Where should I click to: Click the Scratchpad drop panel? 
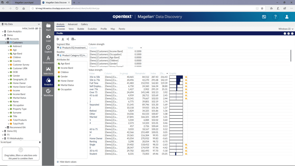coord(21,154)
